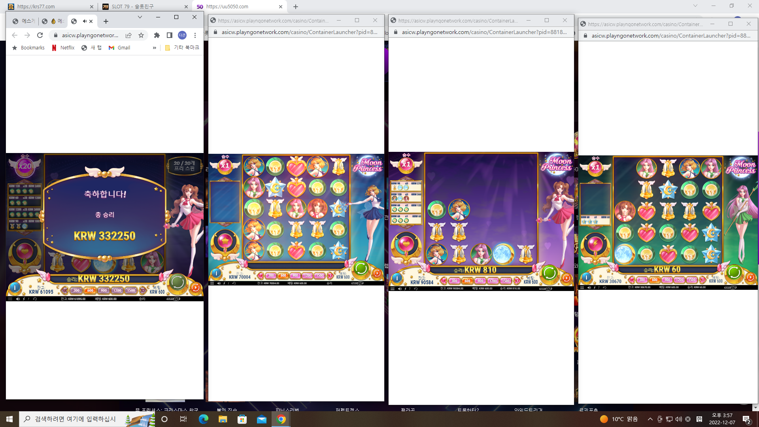Expand the small Chrome window's tab search chevron
This screenshot has width=759, height=427.
140,17
